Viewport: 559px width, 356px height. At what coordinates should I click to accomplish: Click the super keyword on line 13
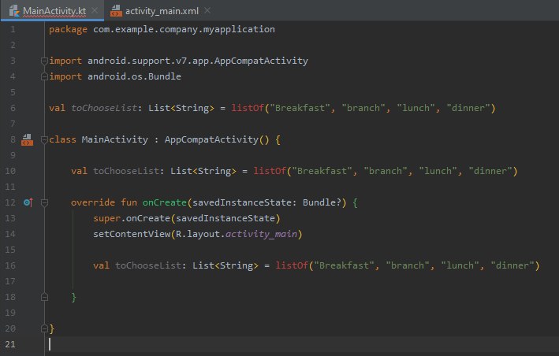pyautogui.click(x=106, y=218)
